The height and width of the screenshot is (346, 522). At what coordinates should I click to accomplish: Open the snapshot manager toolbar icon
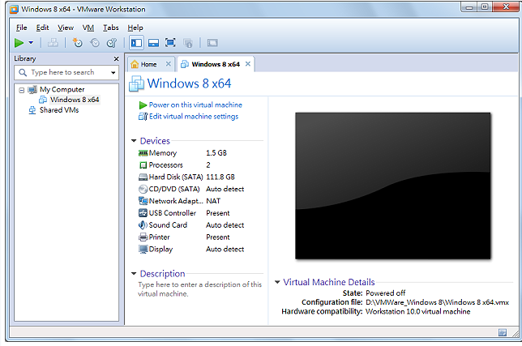[x=112, y=43]
